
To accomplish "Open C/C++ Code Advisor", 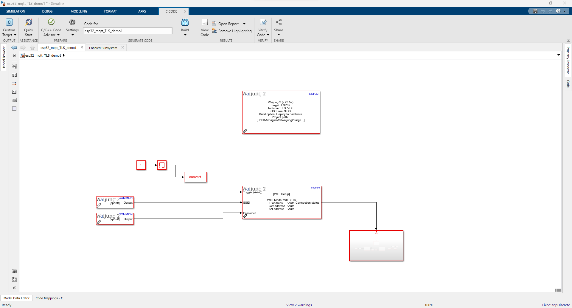I will point(51,27).
